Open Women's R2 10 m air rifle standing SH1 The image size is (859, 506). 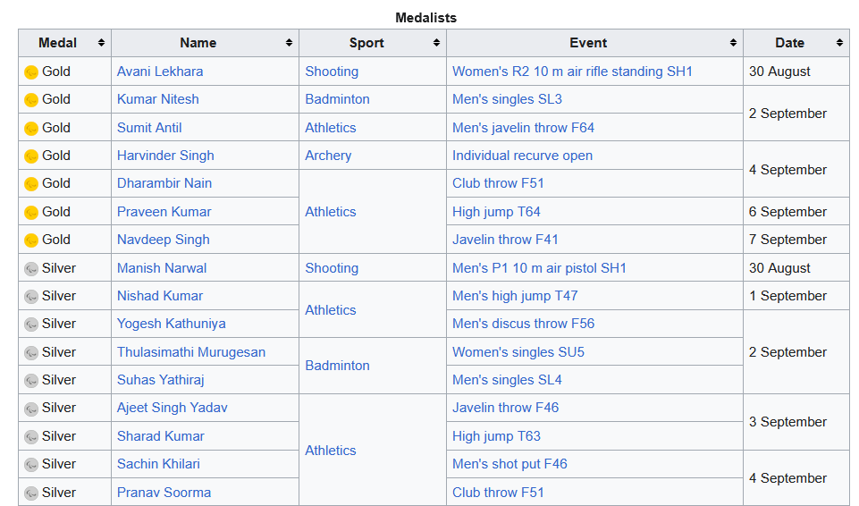[x=572, y=72]
